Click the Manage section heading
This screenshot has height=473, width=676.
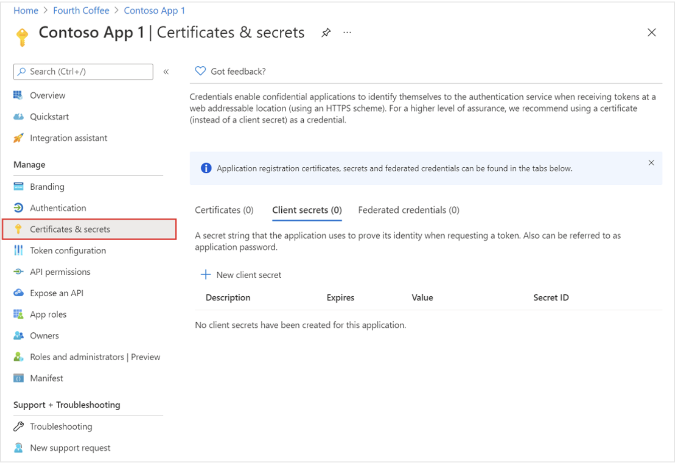30,165
